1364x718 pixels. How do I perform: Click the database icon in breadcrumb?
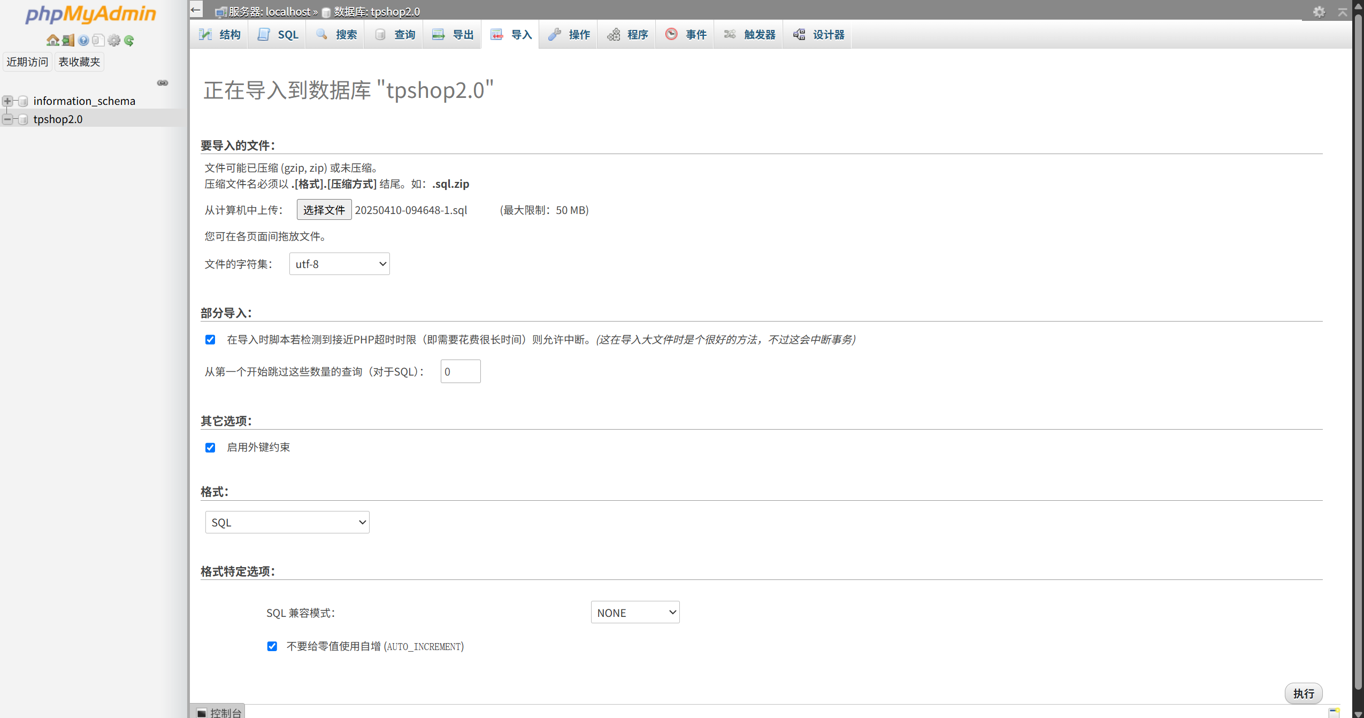[326, 12]
